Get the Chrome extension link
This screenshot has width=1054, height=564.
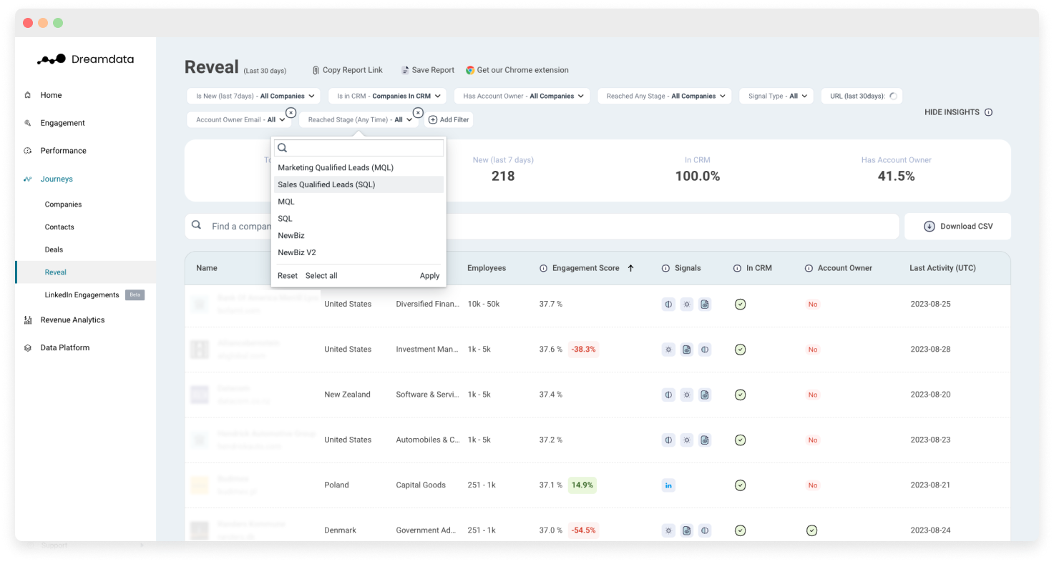517,70
